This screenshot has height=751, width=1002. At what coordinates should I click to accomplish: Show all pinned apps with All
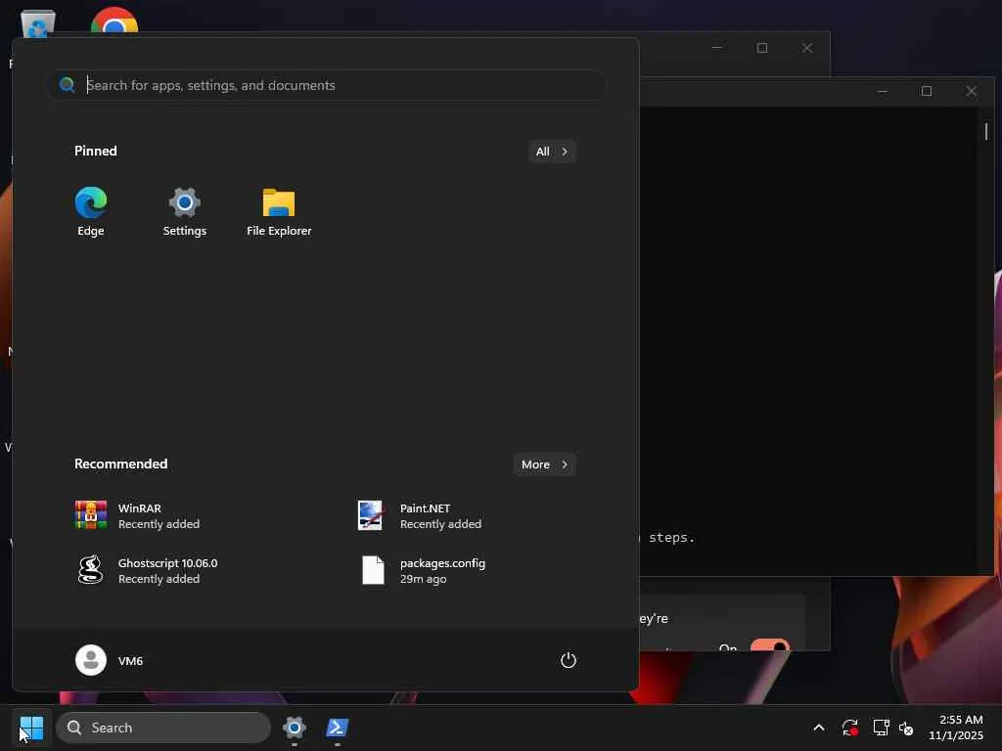pos(552,152)
